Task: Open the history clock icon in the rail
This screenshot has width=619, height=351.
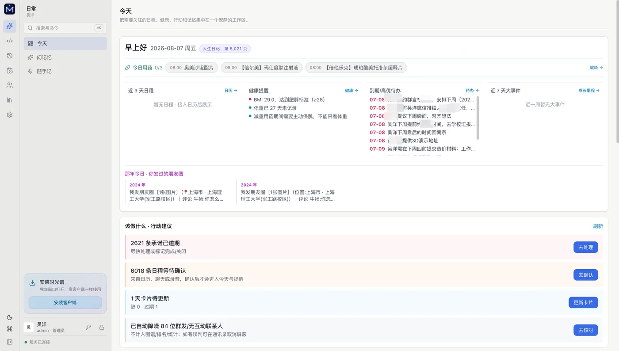Action: pyautogui.click(x=9, y=56)
